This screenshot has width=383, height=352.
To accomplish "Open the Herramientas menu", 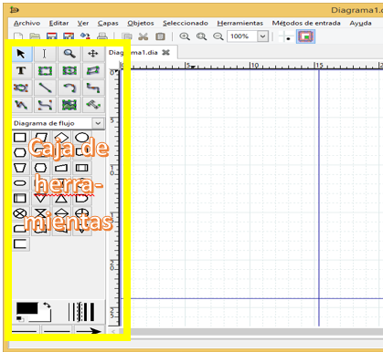I will coord(239,23).
